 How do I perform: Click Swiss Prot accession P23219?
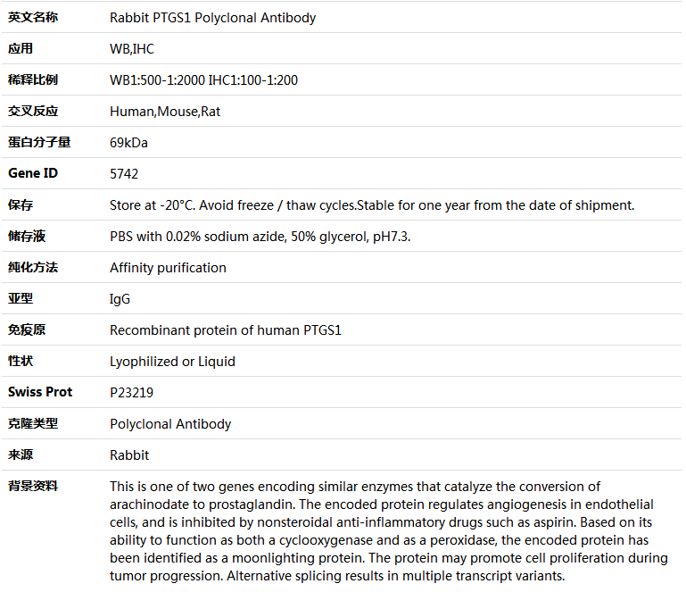coord(130,393)
